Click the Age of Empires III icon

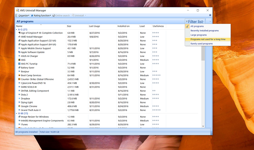(x=19, y=33)
